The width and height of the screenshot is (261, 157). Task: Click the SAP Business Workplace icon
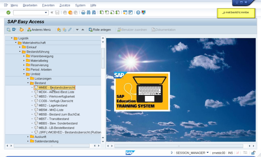click(21, 30)
